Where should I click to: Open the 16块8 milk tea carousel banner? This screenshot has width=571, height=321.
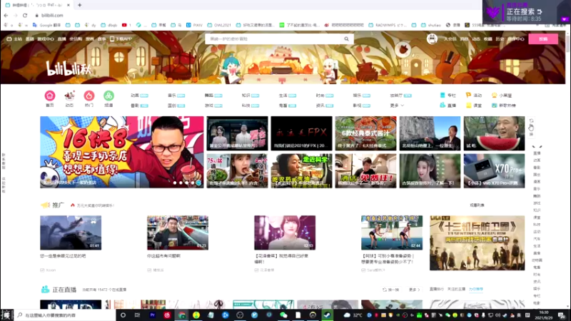pyautogui.click(x=121, y=152)
